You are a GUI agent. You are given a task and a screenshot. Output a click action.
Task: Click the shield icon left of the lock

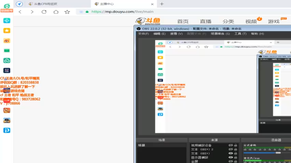[x=81, y=12]
